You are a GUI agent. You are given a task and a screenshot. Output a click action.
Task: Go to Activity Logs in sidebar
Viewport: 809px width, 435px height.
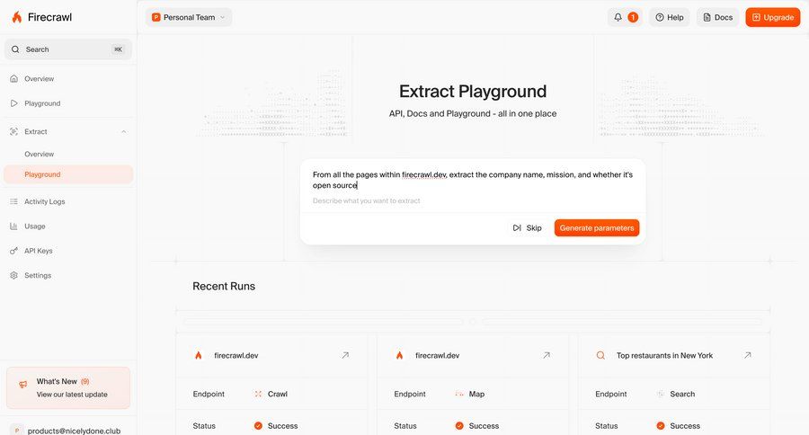pyautogui.click(x=44, y=201)
